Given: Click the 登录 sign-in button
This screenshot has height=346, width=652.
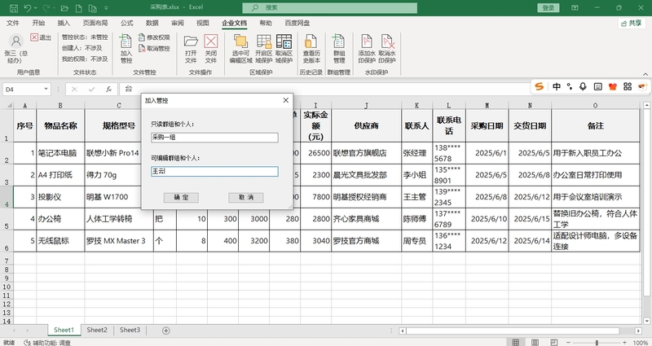Looking at the screenshot, I should coord(548,7).
